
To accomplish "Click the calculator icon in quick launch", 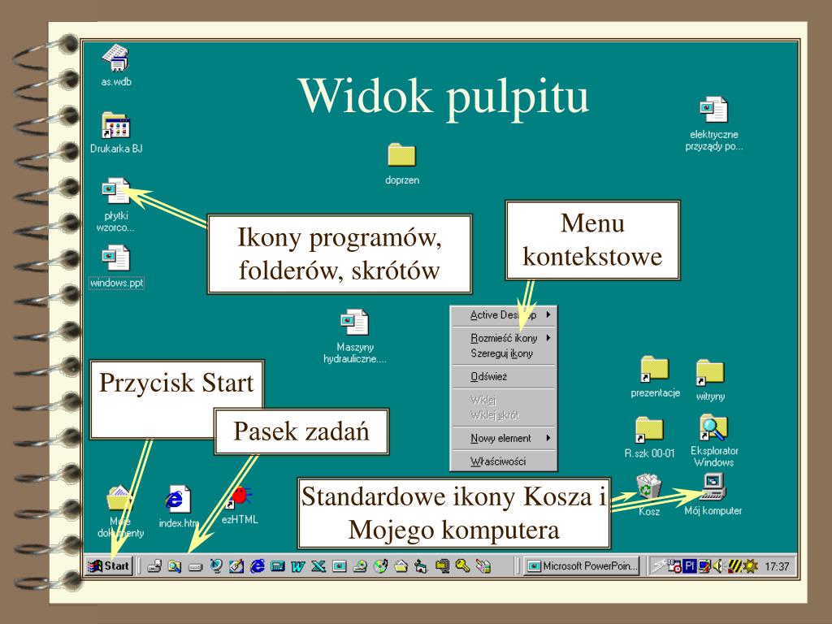I will tap(278, 566).
